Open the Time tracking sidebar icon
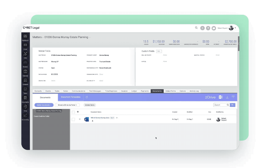267x168 pixels. pos(25,107)
